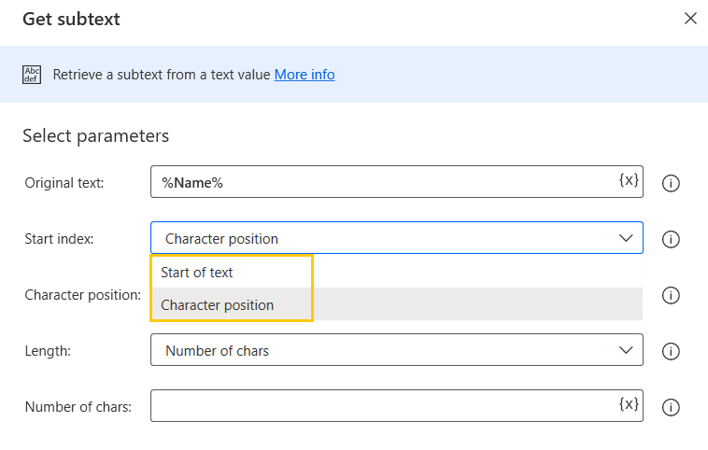Close the Get subtext dialog
This screenshot has width=708, height=450.
tap(690, 19)
